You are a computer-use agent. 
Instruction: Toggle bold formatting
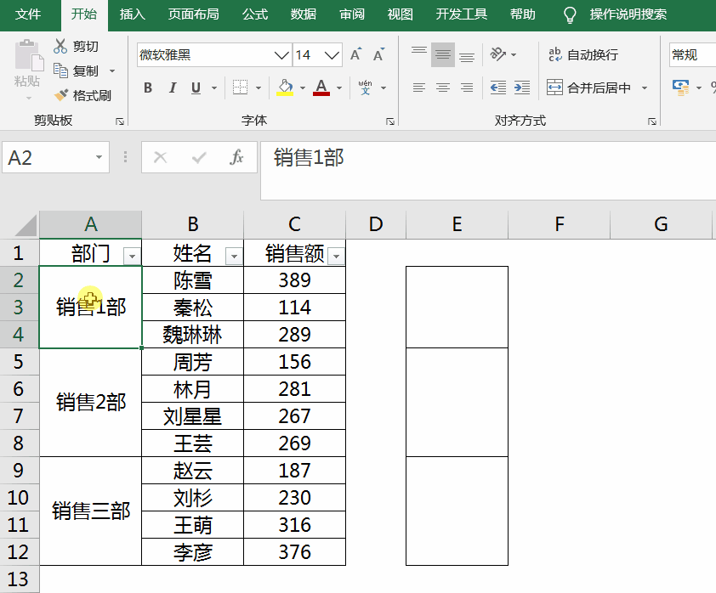tap(148, 88)
